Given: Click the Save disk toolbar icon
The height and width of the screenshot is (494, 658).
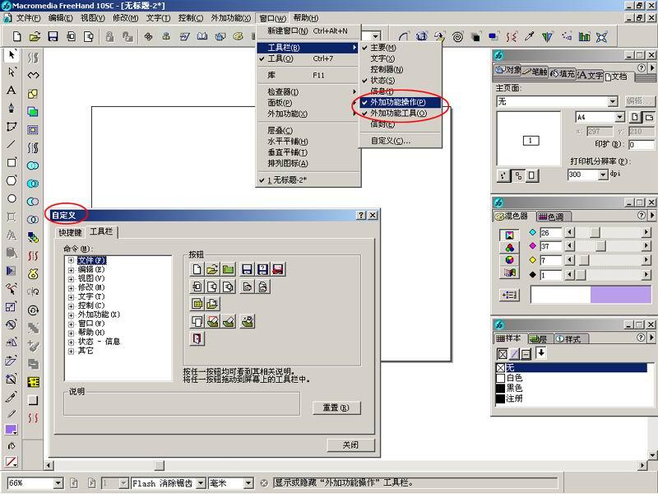Looking at the screenshot, I should tap(53, 36).
